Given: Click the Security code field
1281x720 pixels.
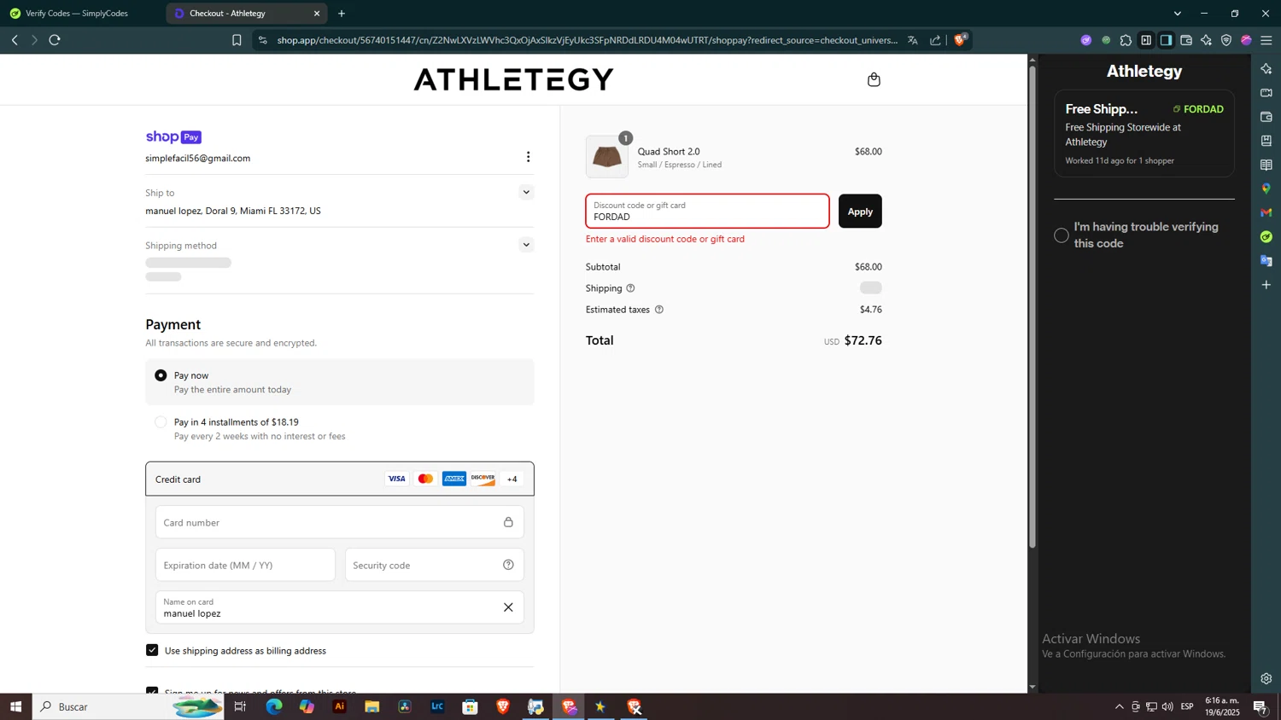Looking at the screenshot, I should (434, 565).
